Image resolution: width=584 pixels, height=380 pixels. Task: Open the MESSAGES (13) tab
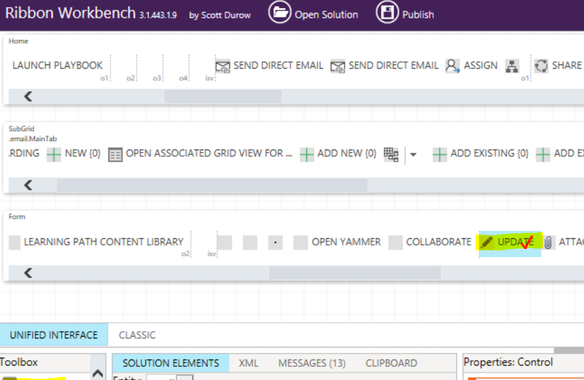(x=311, y=363)
